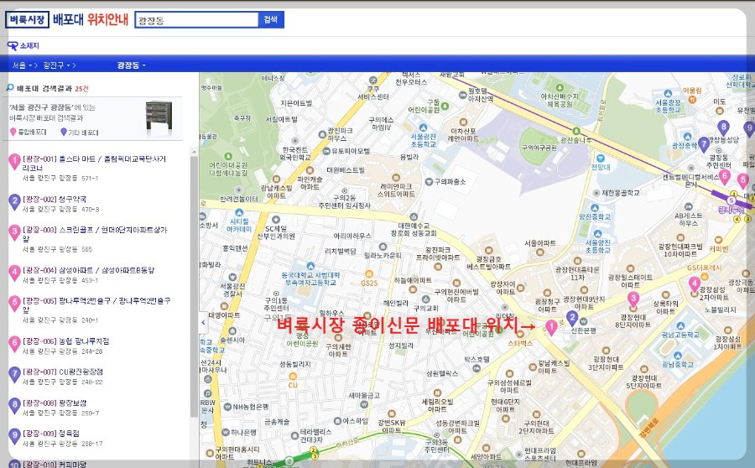The width and height of the screenshot is (755, 468).
Task: Click the 박스호텔 icon on map
Action: 476,369
